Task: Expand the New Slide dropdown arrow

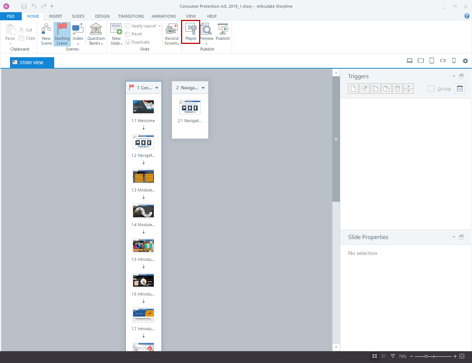Action: [x=121, y=43]
